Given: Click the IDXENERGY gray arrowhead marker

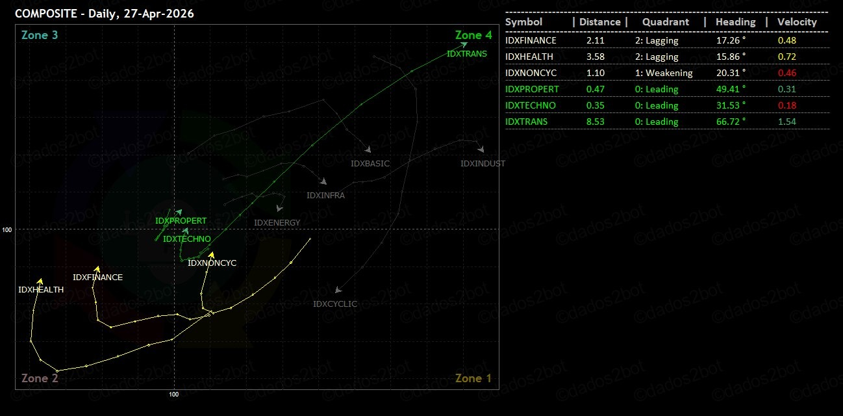Looking at the screenshot, I should (280, 209).
